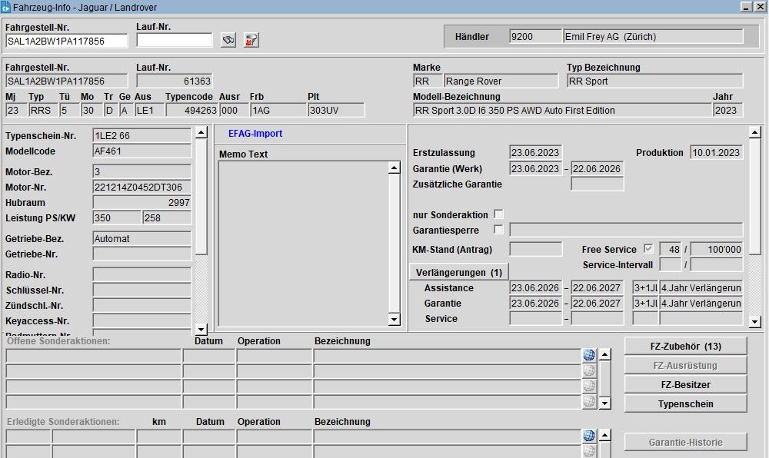Click Offene Sonderaktionen list scroll down arrow
Viewport: 769px width, 458px height.
tap(604, 403)
